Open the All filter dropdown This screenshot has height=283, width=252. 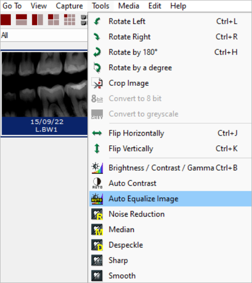tap(44, 35)
